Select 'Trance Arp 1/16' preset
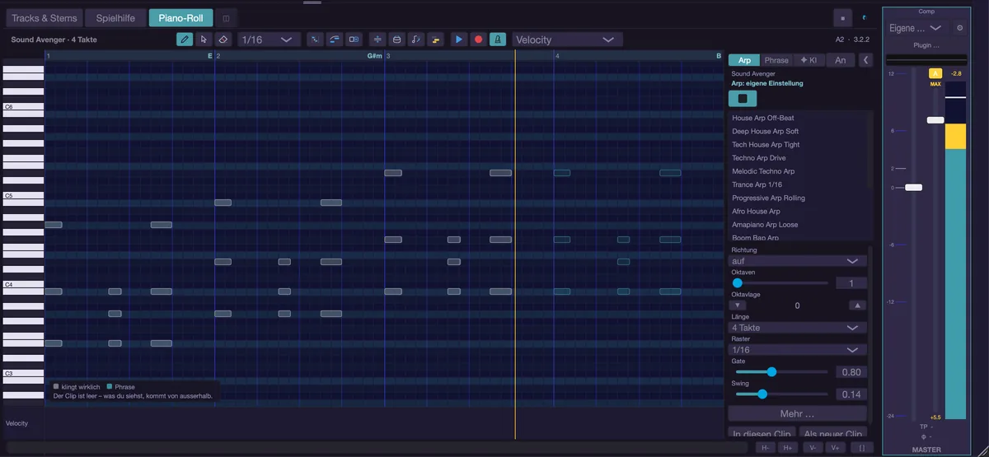The width and height of the screenshot is (989, 457). tap(799, 184)
